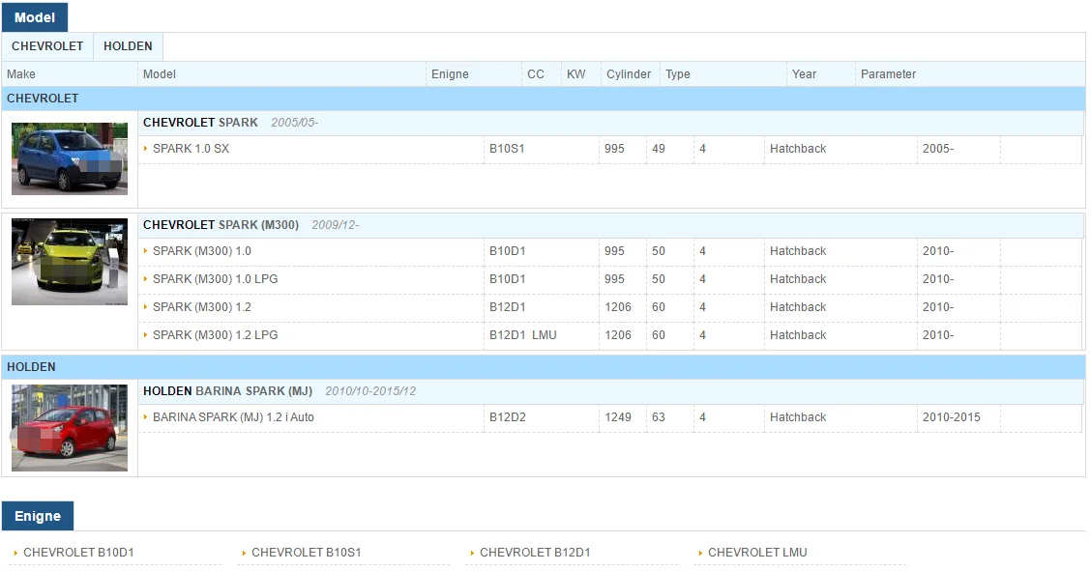Viewport: 1091px width, 571px height.
Task: Open the CHEVROLET LMU engine link
Action: click(x=757, y=553)
